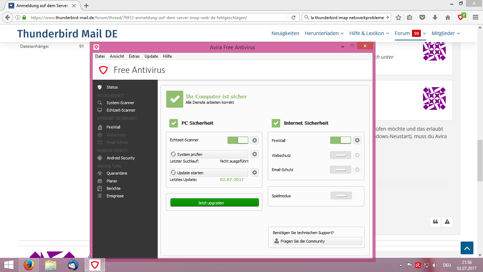Click network icon in system tray

[427, 265]
